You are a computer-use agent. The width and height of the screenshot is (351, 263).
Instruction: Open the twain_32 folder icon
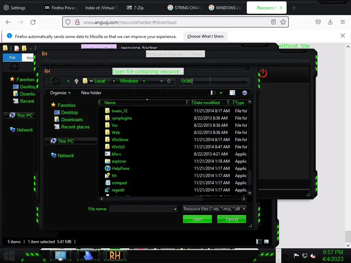107,111
